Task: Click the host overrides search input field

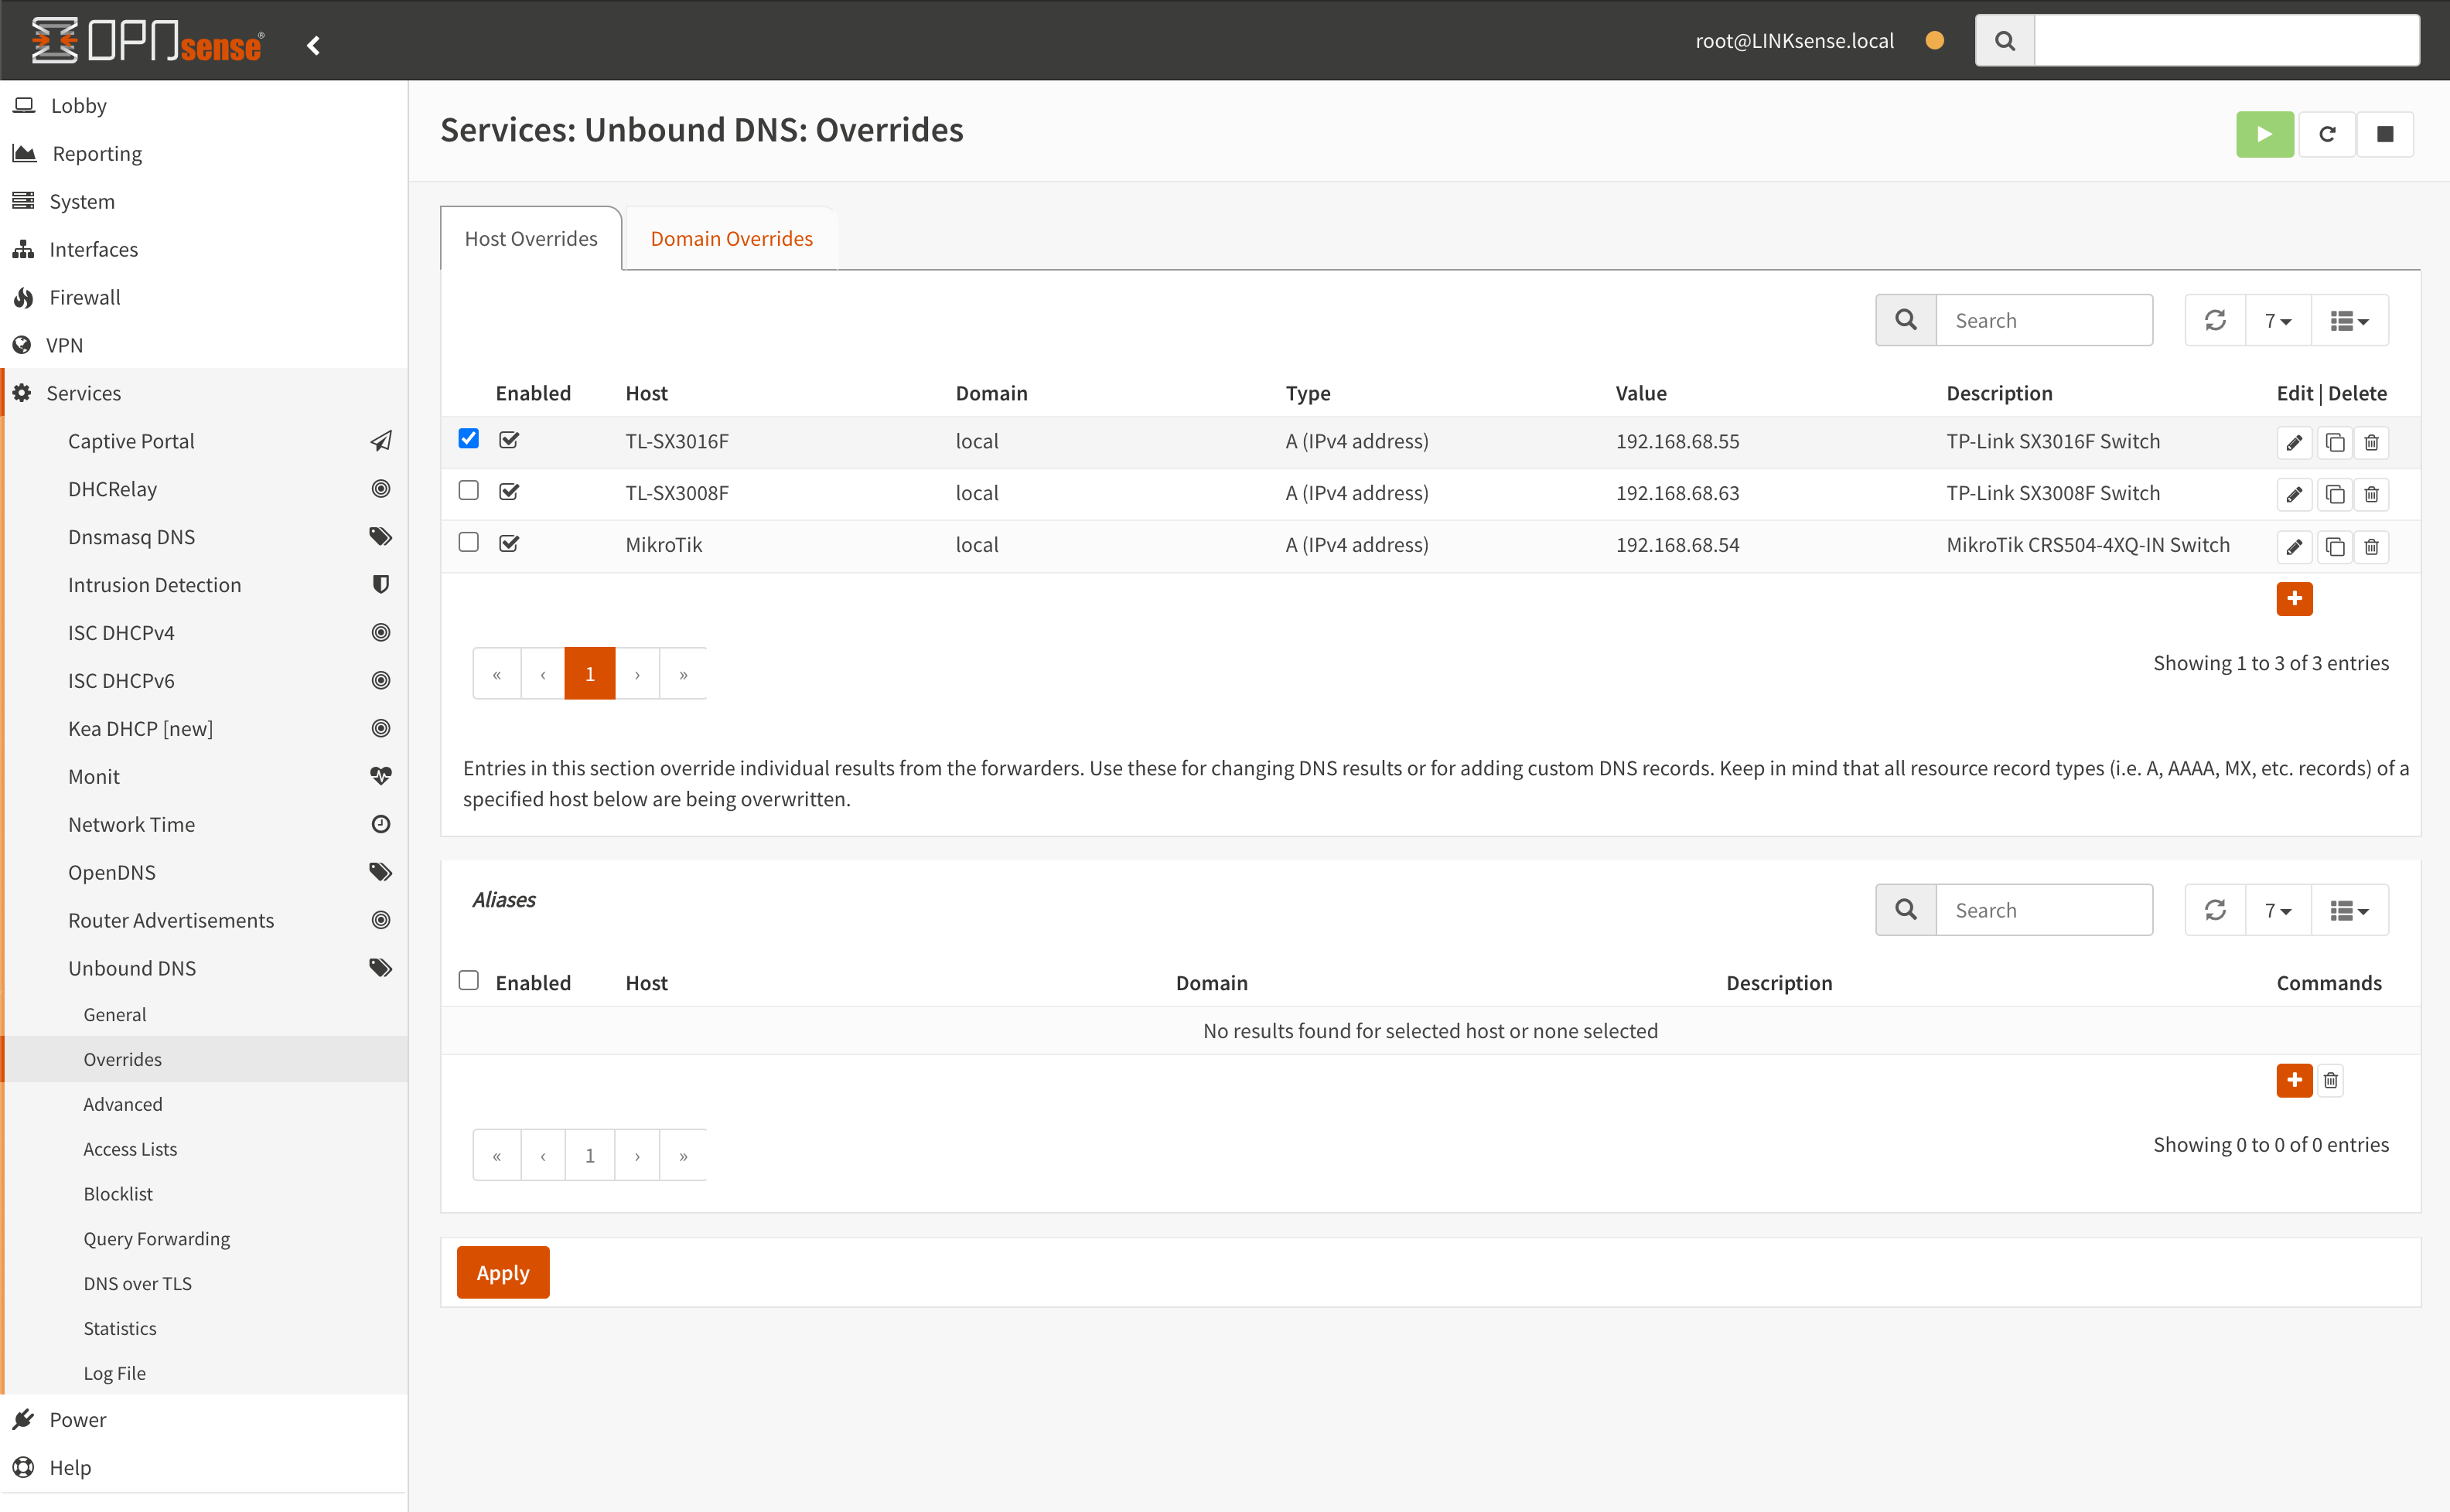Action: pos(2044,318)
